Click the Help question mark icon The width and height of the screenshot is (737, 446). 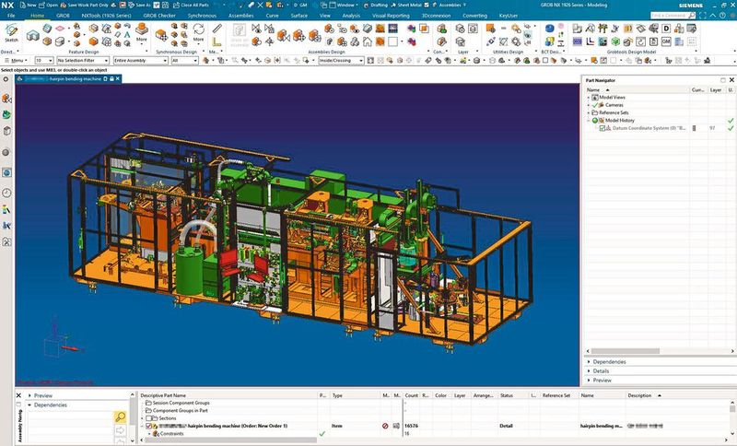point(721,16)
